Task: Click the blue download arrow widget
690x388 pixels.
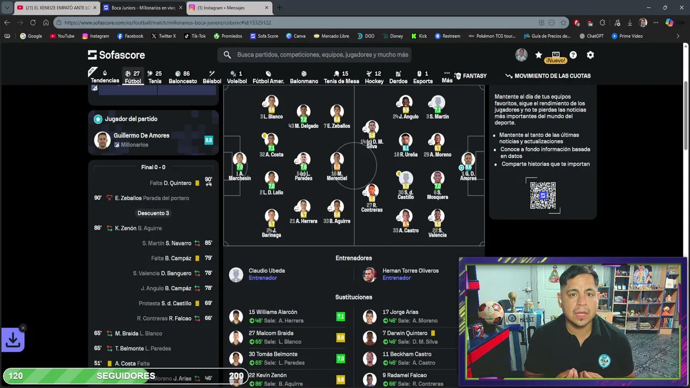Action: tap(13, 340)
